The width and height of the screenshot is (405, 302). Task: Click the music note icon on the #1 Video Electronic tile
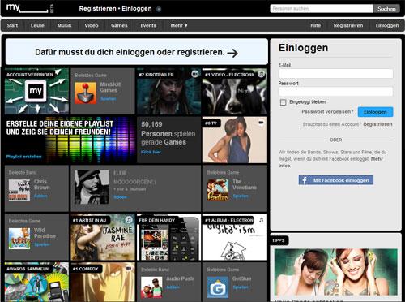pyautogui.click(x=261, y=74)
